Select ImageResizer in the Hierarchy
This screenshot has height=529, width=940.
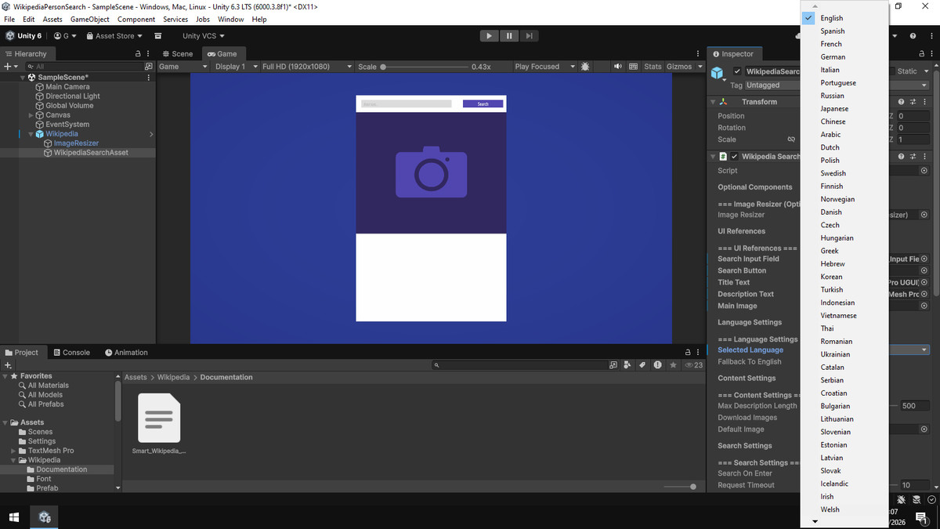(76, 143)
